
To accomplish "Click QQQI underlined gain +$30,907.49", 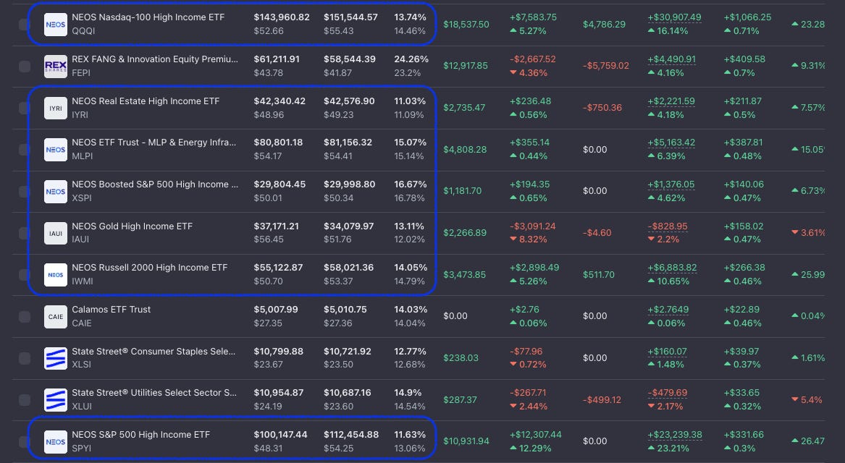I will tap(674, 17).
